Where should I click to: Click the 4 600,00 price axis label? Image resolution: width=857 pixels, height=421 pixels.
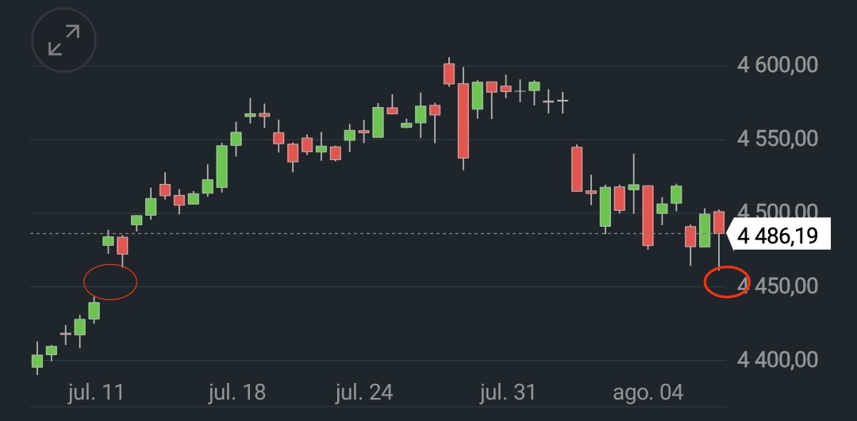(x=778, y=65)
